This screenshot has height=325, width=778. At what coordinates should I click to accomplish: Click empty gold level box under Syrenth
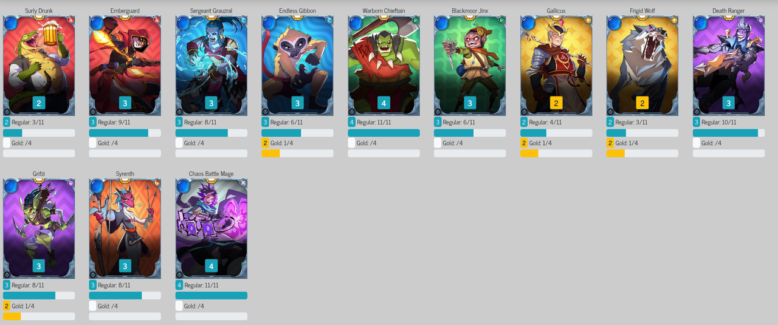click(93, 306)
